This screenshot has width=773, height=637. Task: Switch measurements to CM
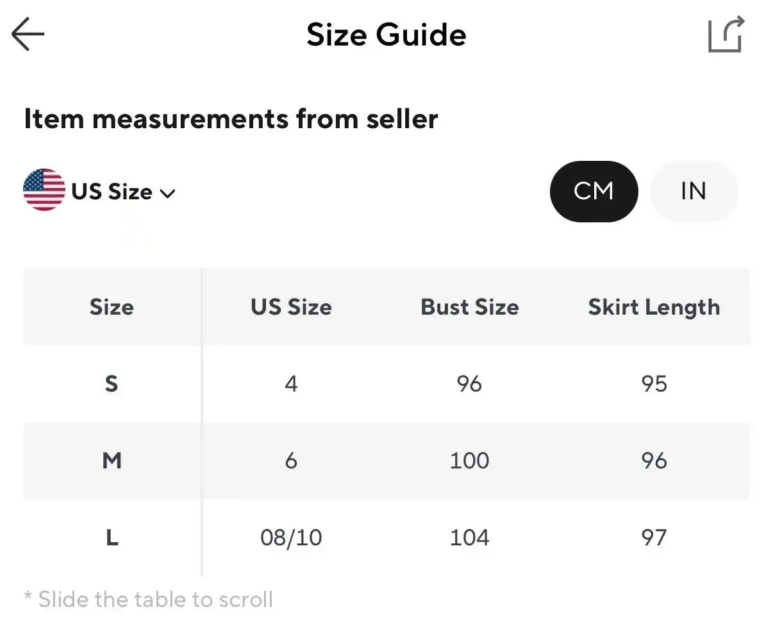point(594,191)
